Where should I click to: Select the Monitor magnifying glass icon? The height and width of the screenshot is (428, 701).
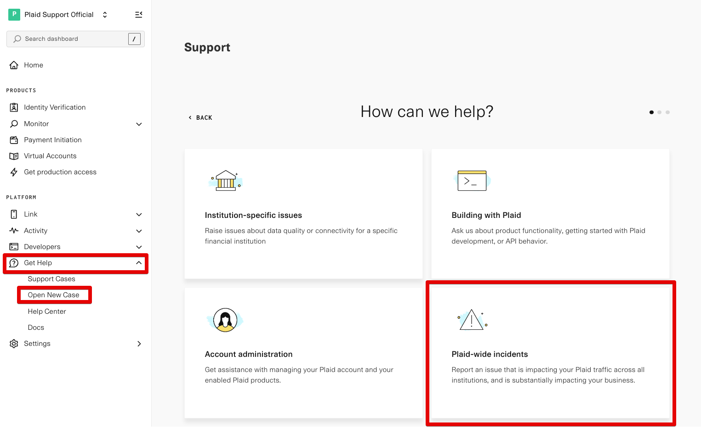[14, 123]
